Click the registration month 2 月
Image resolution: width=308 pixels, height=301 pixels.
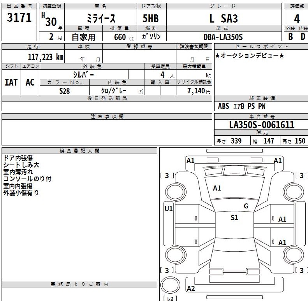56,37
